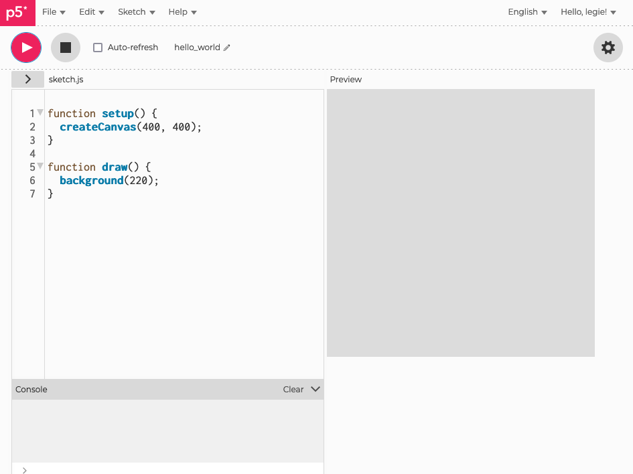Open the English language dropdown
633x474 pixels.
point(527,12)
